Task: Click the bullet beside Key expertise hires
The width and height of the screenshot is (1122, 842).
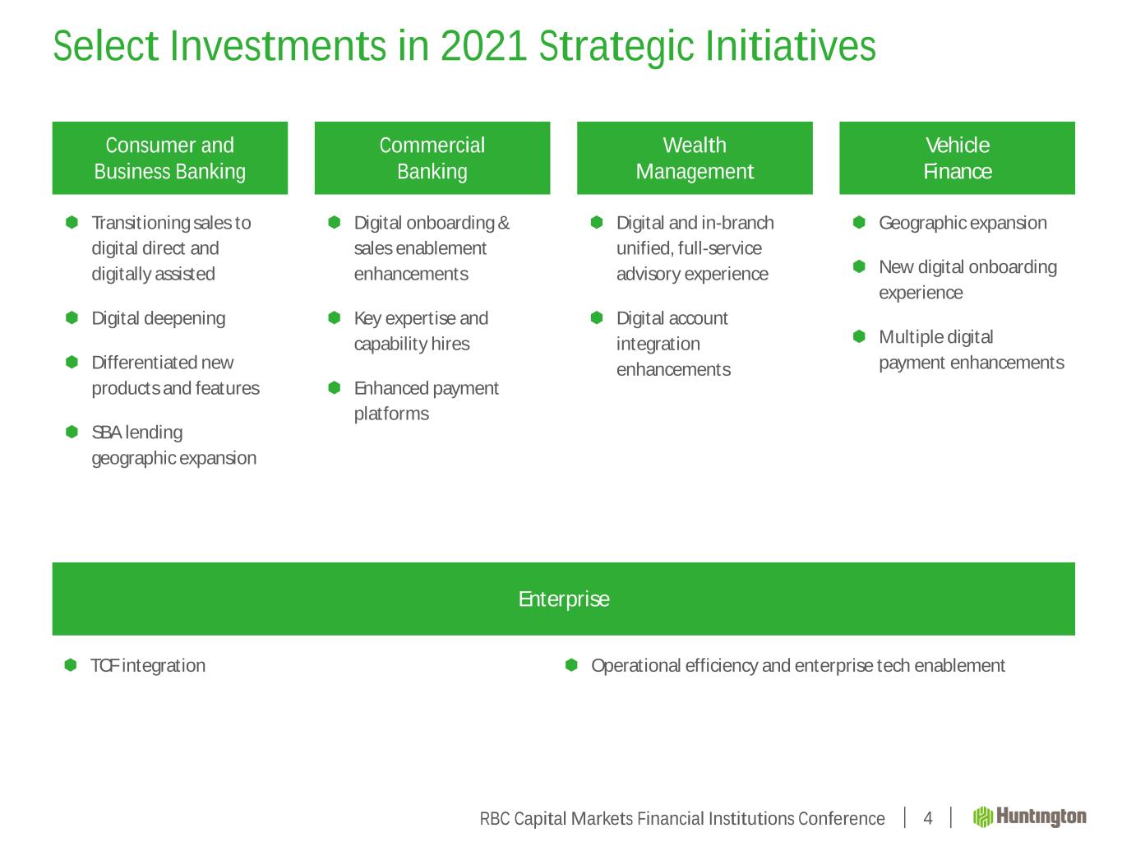Action: [335, 317]
